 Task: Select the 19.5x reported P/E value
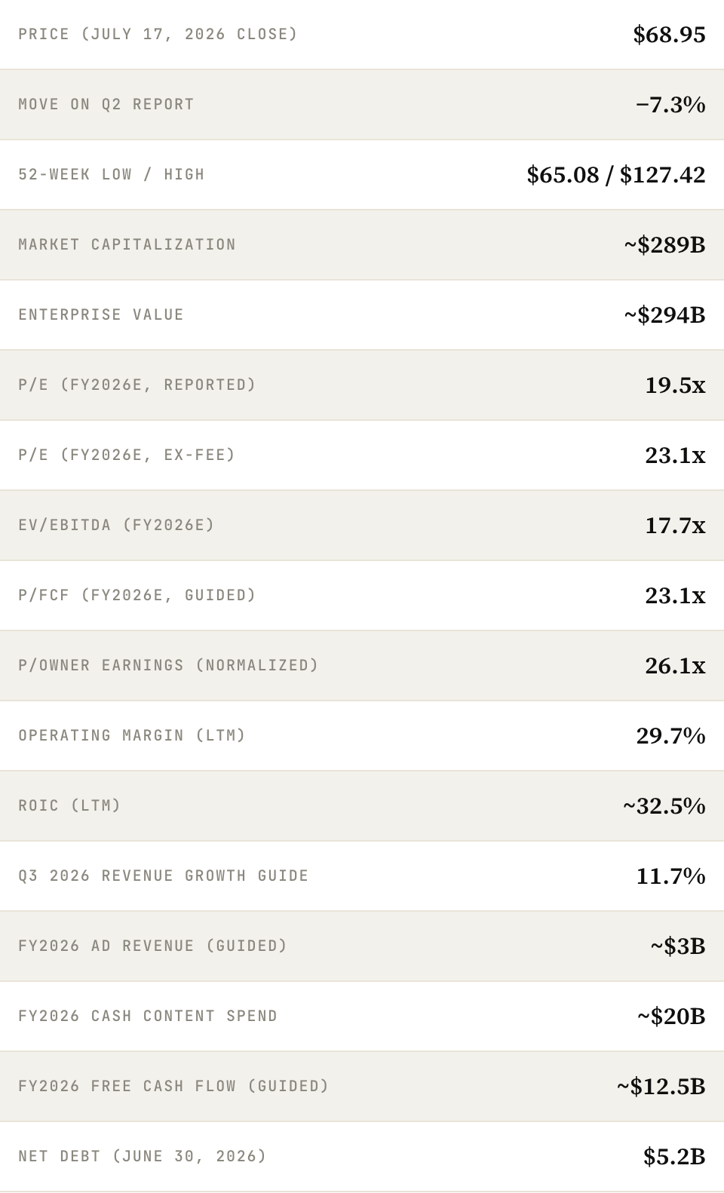675,385
